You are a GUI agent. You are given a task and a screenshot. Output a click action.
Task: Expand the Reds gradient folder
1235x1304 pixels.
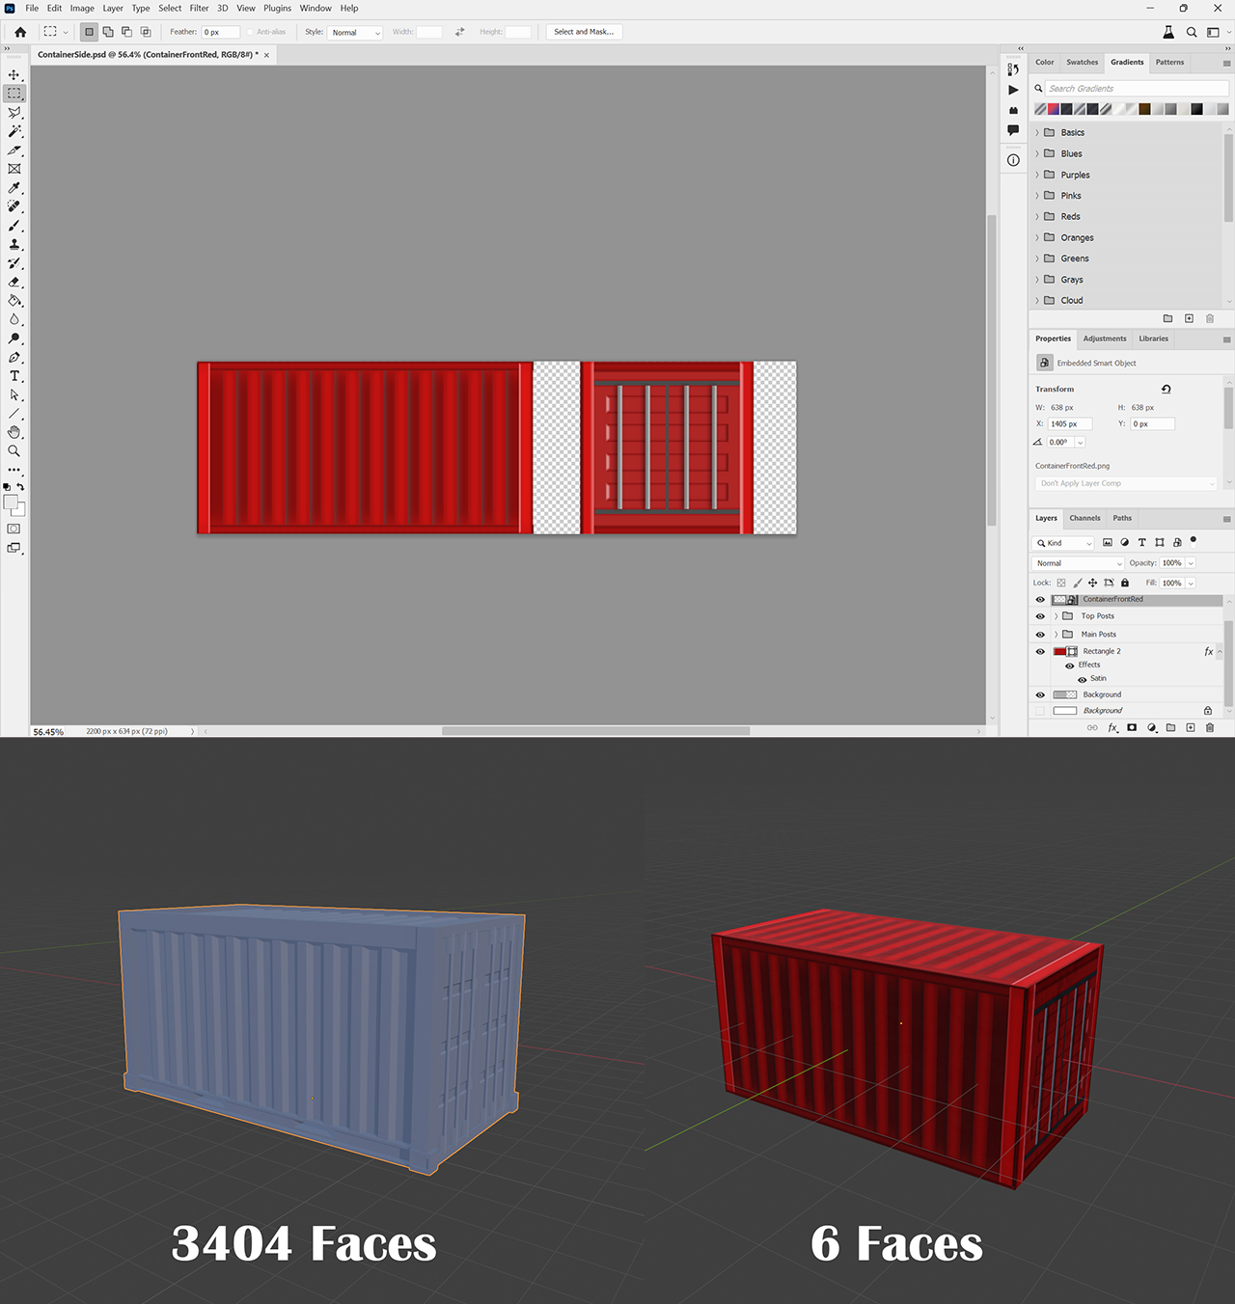click(x=1037, y=217)
